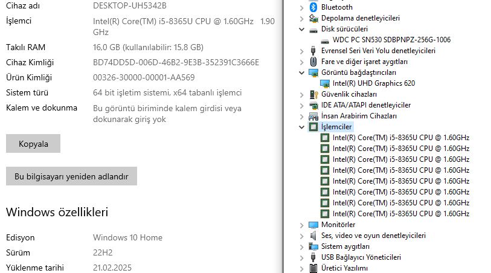Click the Sistem aygıtları icon
Image resolution: width=491 pixels, height=273 pixels.
(x=313, y=246)
